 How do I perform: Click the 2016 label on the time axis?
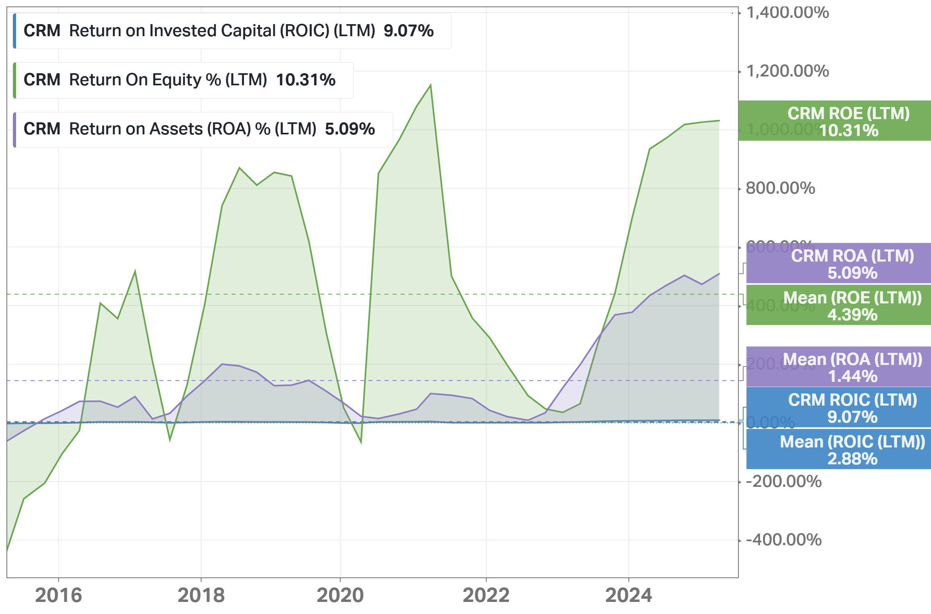(x=59, y=595)
